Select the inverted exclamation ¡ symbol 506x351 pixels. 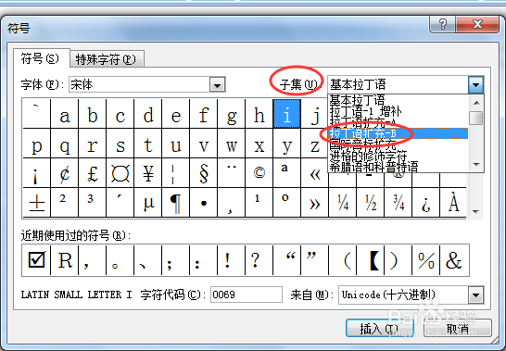37,173
